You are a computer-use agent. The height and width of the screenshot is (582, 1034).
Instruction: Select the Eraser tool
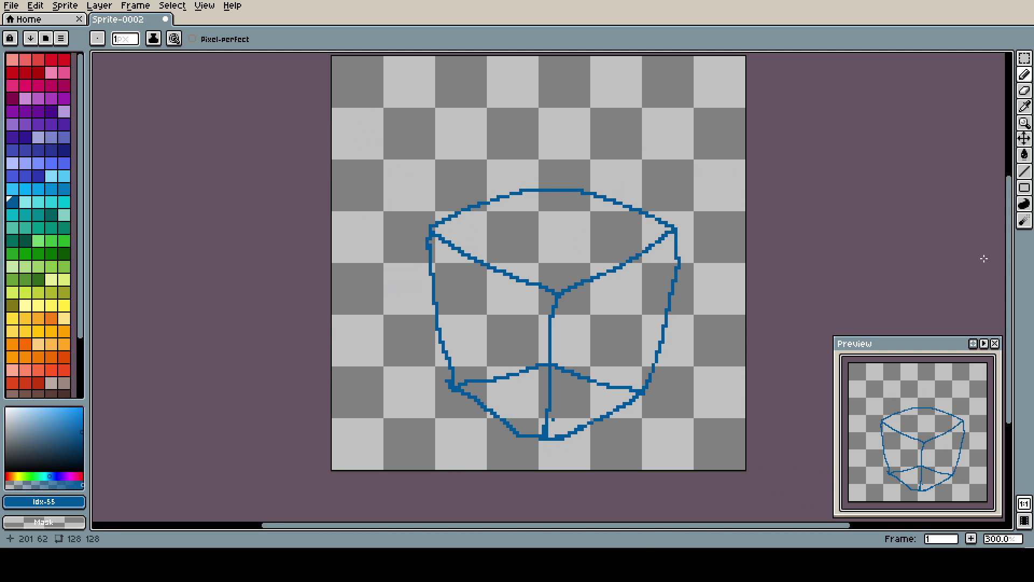pyautogui.click(x=1024, y=91)
